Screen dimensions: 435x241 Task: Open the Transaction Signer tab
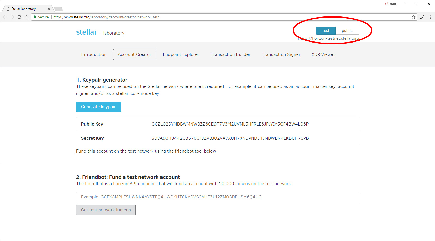(x=281, y=54)
